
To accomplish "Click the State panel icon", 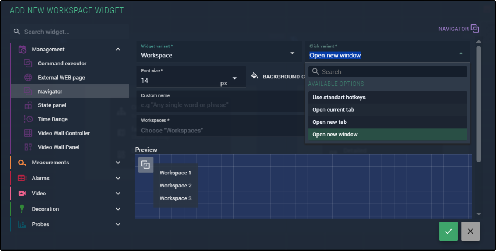I will pyautogui.click(x=28, y=106).
